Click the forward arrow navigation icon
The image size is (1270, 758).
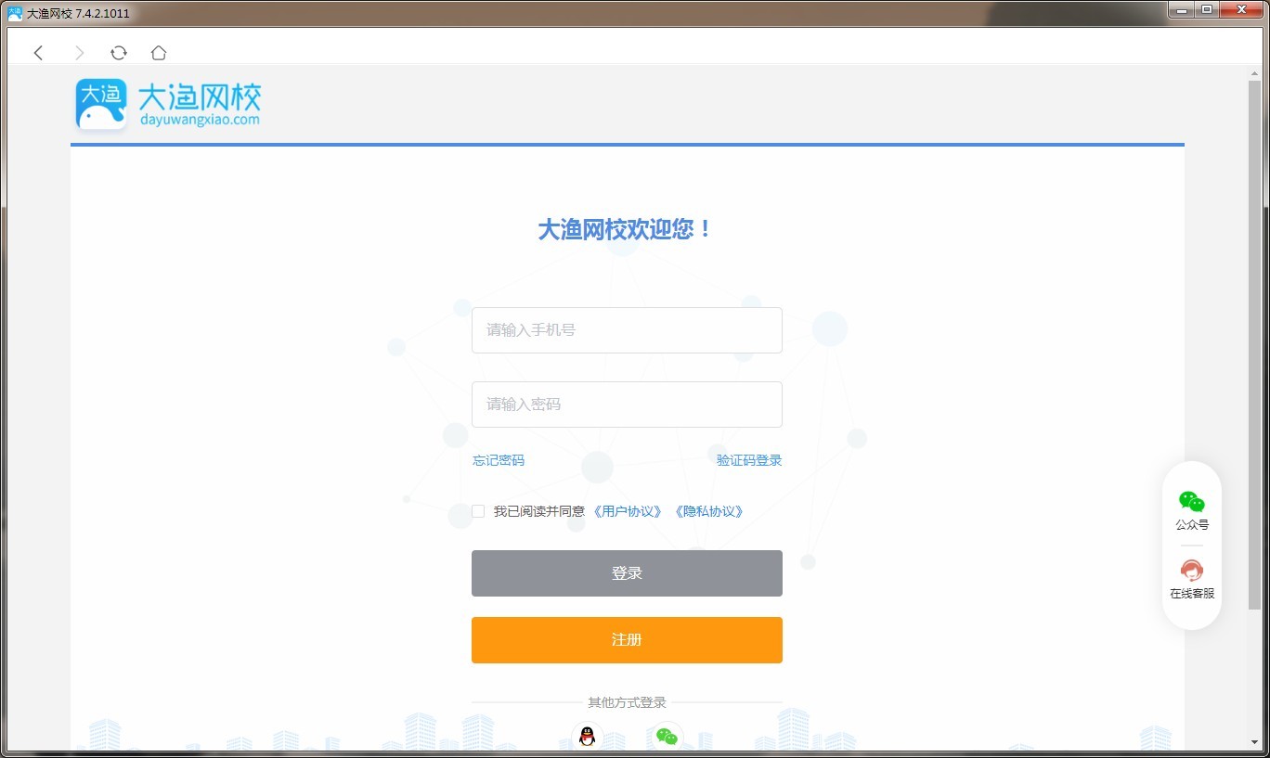(79, 53)
